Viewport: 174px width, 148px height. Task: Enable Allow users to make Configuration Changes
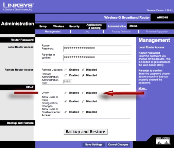click(x=66, y=102)
